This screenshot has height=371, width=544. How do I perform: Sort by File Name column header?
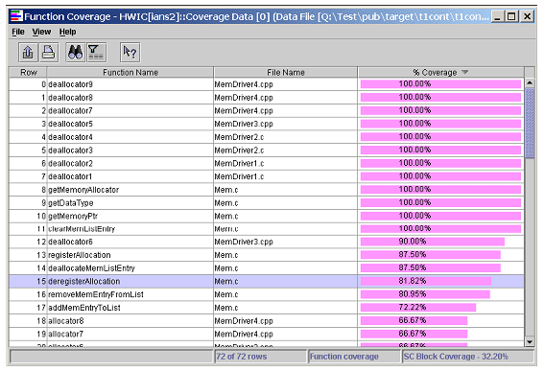286,73
